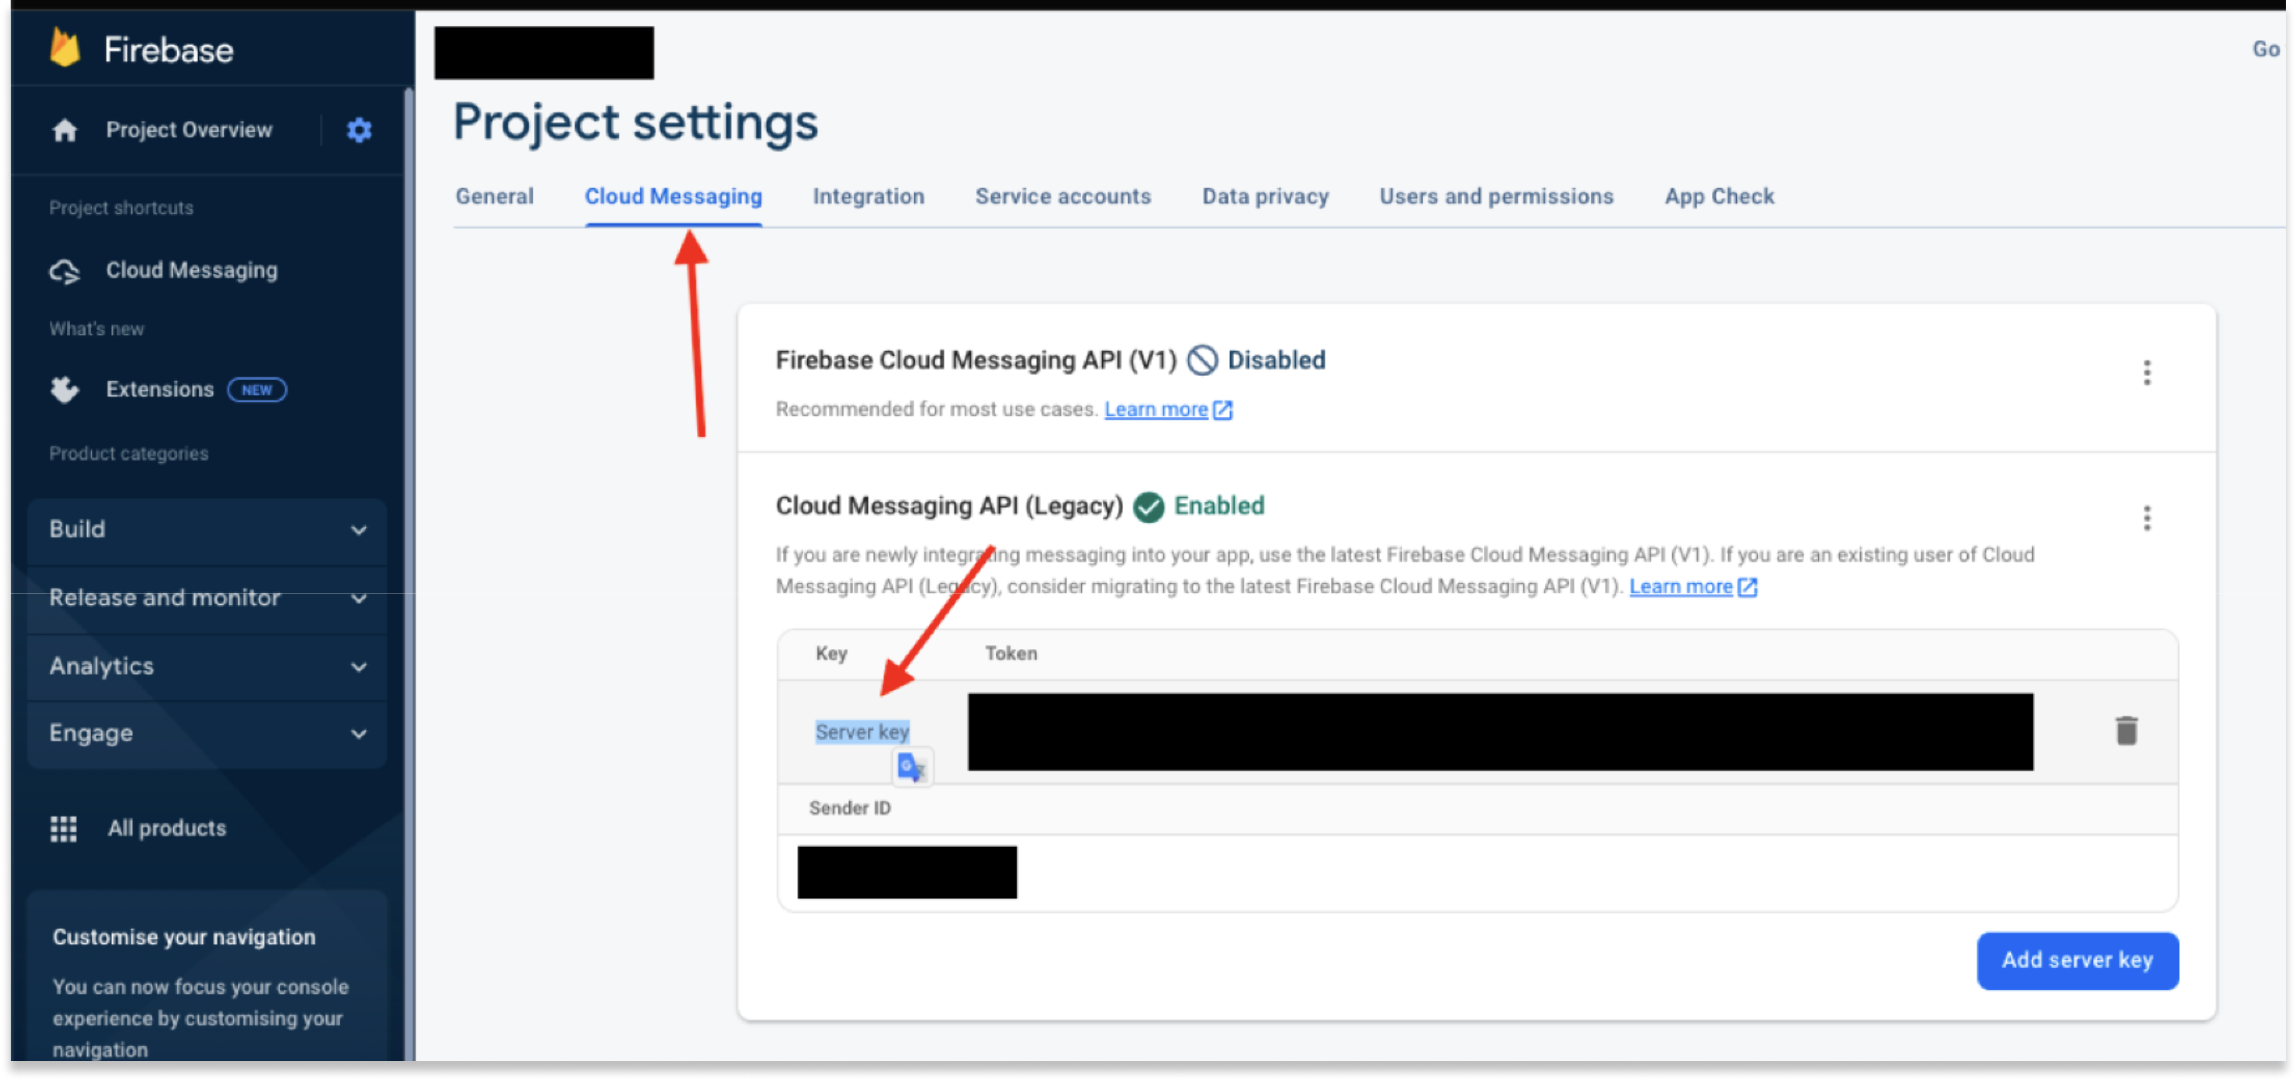Open options menu for Cloud Messaging API (Legacy)
This screenshot has height=1081, width=2296.
(2147, 518)
